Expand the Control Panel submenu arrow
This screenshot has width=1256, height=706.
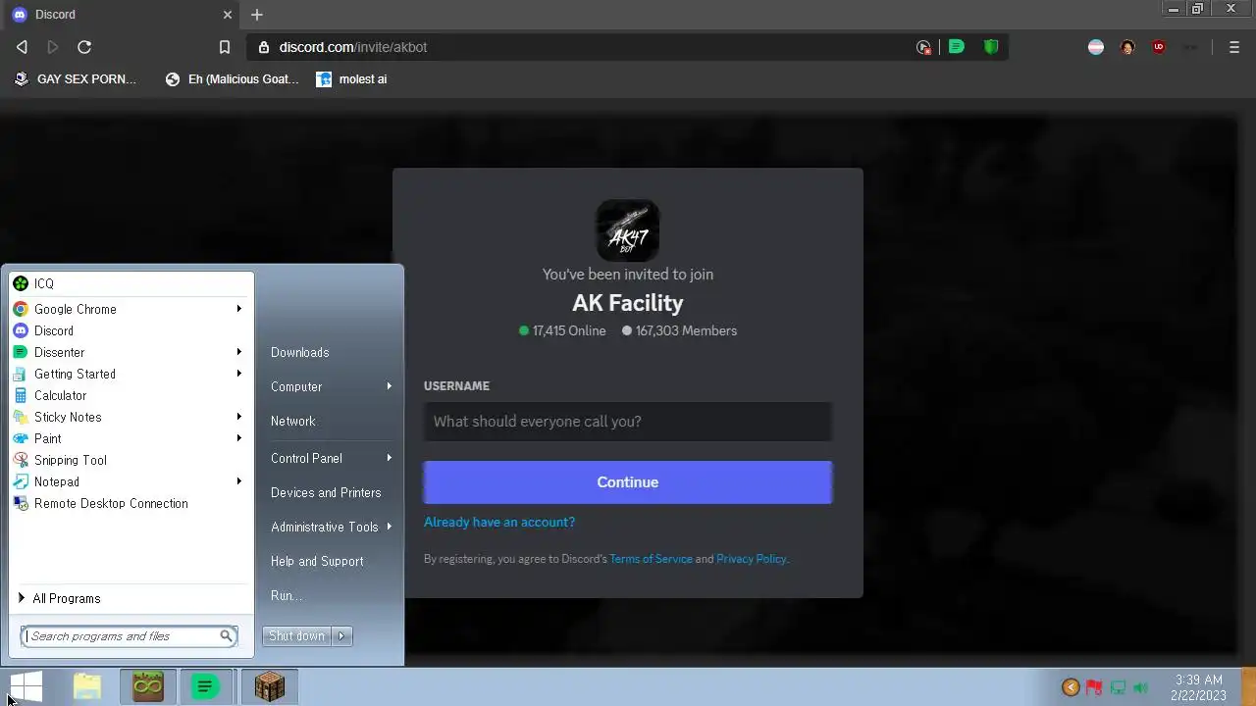pos(390,458)
